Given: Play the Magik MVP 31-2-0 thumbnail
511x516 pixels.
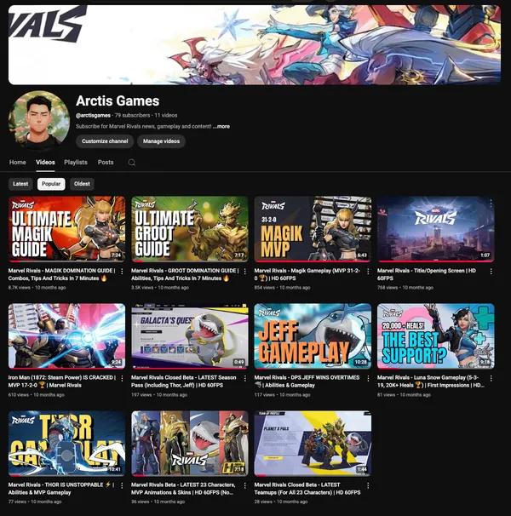Looking at the screenshot, I should click(313, 229).
